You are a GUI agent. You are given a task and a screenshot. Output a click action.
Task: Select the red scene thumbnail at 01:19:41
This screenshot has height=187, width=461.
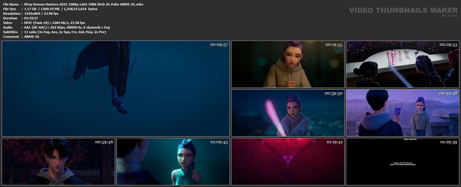pos(288,162)
